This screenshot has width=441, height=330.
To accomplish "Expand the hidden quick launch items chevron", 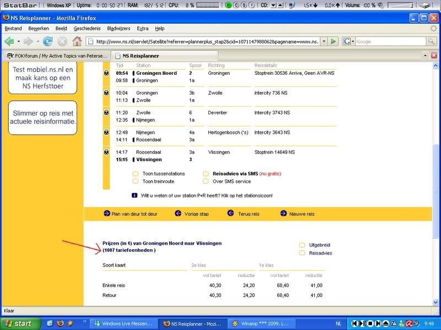I will click(84, 321).
